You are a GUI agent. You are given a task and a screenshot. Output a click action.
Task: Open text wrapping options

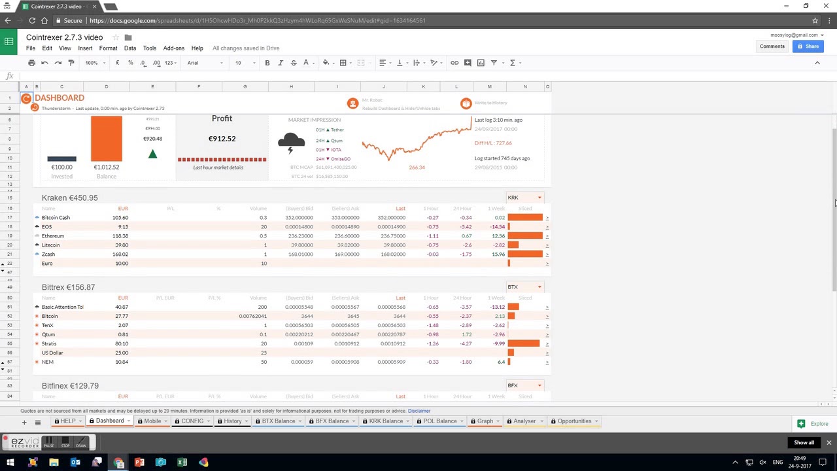click(x=417, y=63)
